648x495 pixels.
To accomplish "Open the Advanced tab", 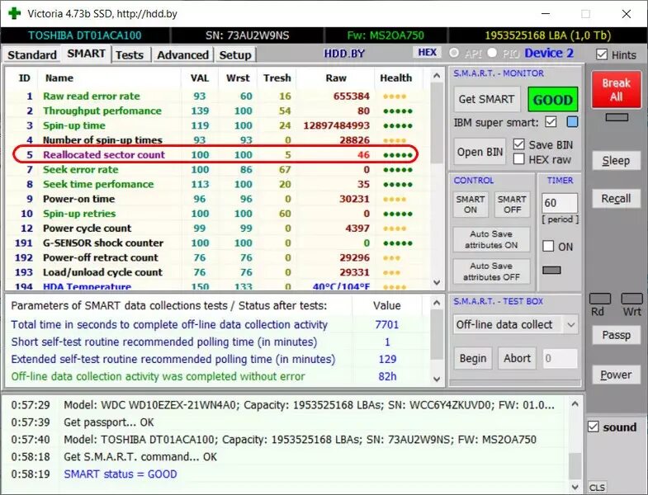I will coord(182,55).
